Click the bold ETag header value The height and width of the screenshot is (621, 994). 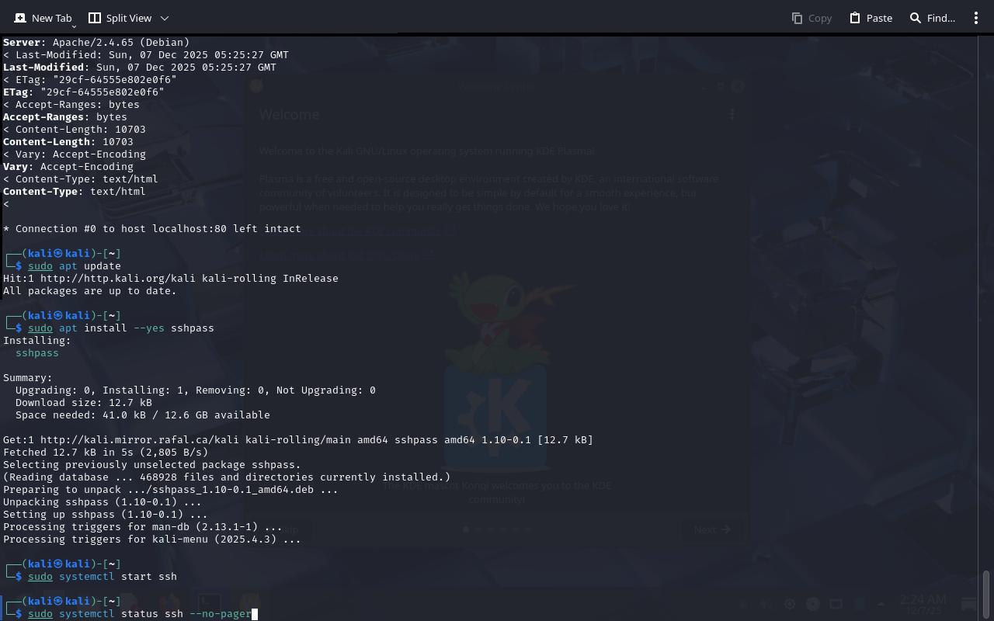[103, 92]
